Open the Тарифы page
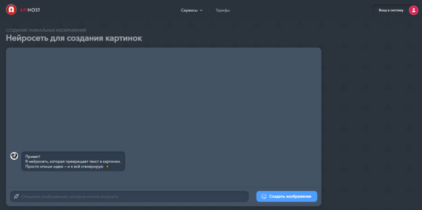This screenshot has height=210, width=422. [223, 10]
